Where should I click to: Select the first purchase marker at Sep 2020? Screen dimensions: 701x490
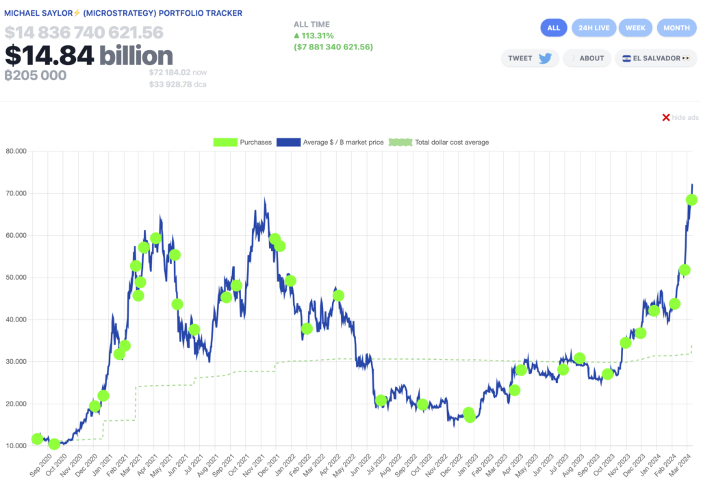[x=37, y=439]
